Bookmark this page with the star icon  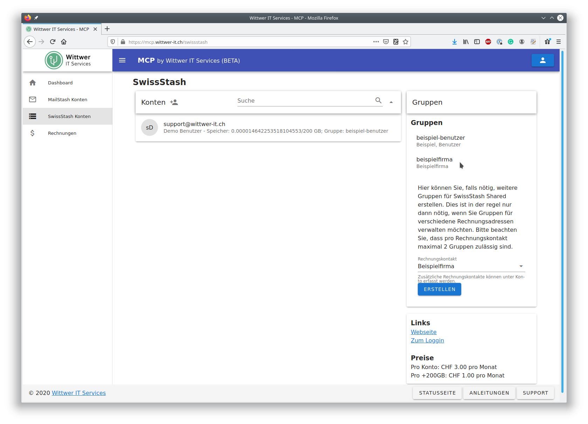pos(406,42)
